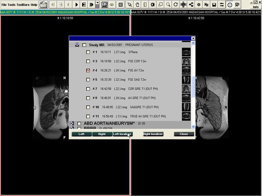Open the Help menu
The width and height of the screenshot is (262, 196).
(x=34, y=5)
